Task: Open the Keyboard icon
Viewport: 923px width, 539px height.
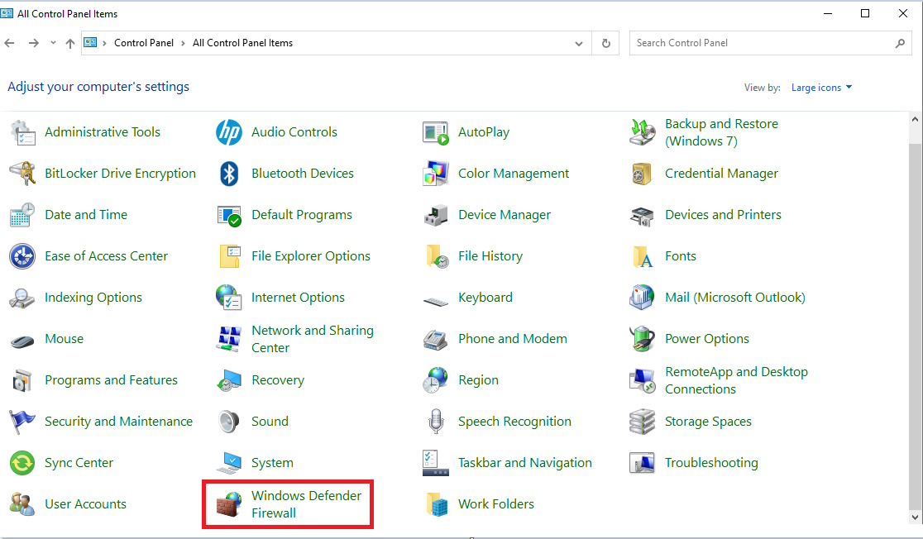Action: click(436, 301)
